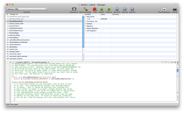This screenshot has width=184, height=113.
Task: Select stack frame semaphore_wait_signal_trap
Action: pos(44,17)
